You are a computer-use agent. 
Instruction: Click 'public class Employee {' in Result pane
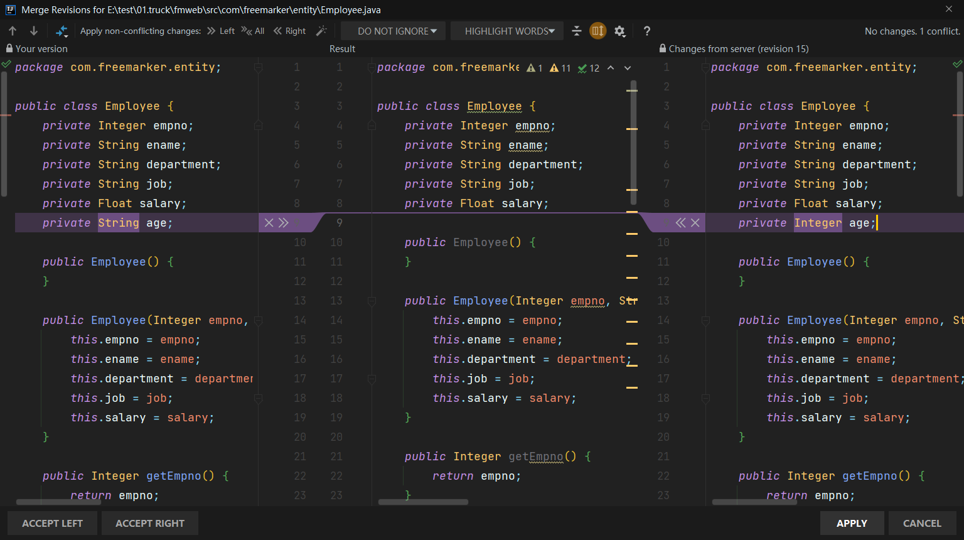456,106
